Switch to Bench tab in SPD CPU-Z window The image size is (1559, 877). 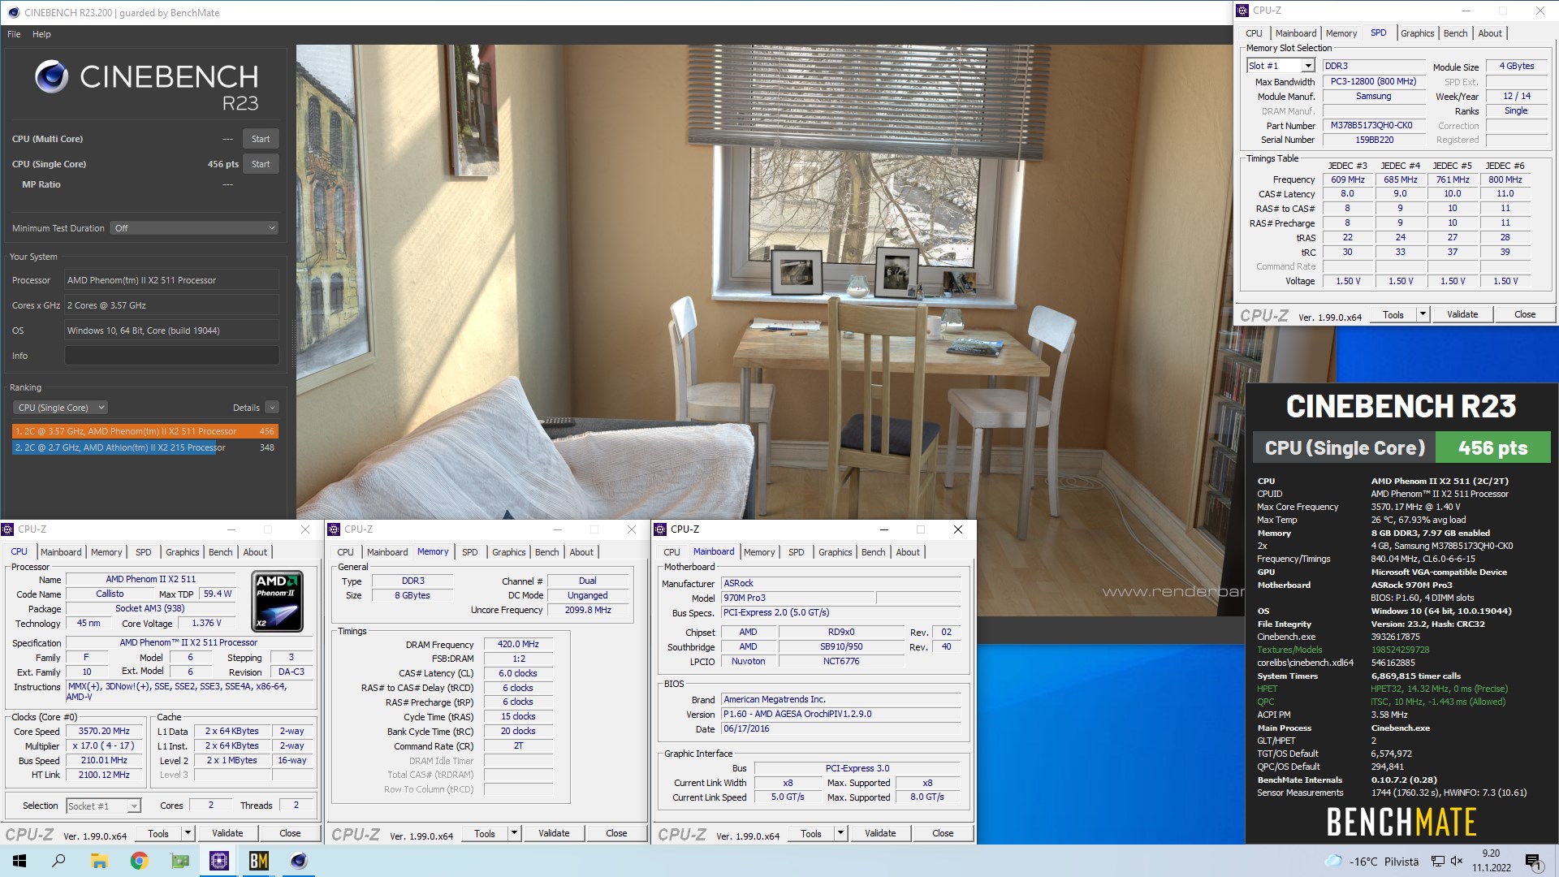coord(1455,33)
